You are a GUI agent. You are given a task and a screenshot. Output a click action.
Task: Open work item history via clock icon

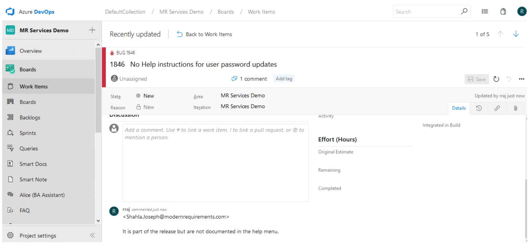[x=479, y=108]
